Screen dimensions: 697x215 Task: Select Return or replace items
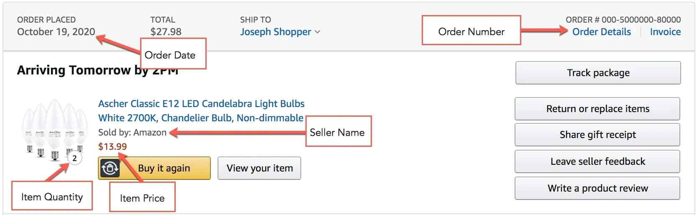click(x=598, y=109)
